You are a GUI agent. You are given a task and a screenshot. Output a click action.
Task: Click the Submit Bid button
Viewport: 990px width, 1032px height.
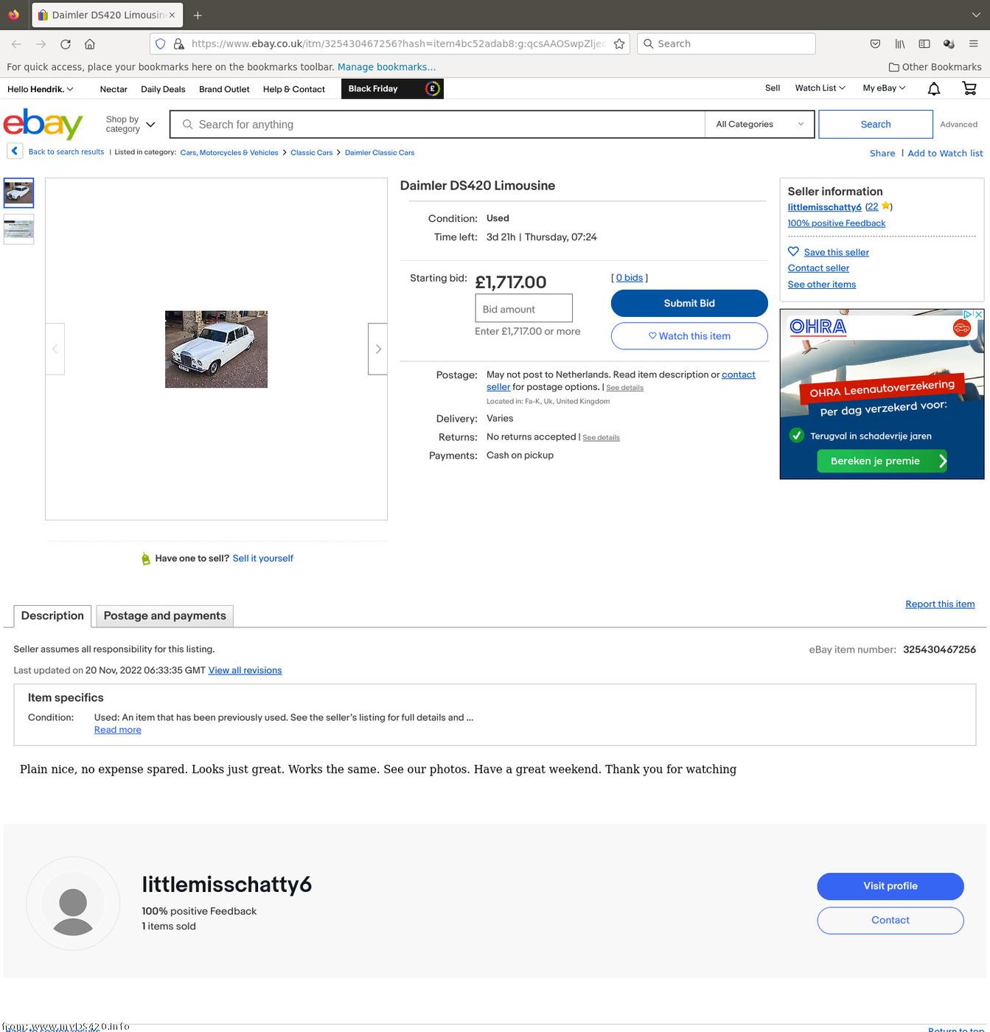coord(689,303)
